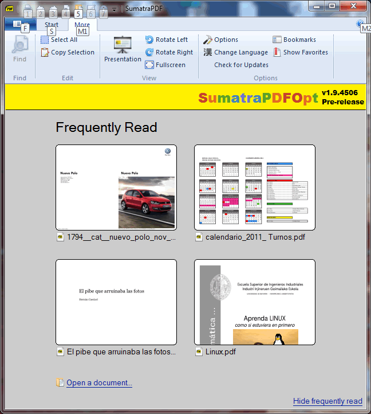The height and width of the screenshot is (414, 371).
Task: Open the help icon at ribbon right
Action: click(360, 24)
